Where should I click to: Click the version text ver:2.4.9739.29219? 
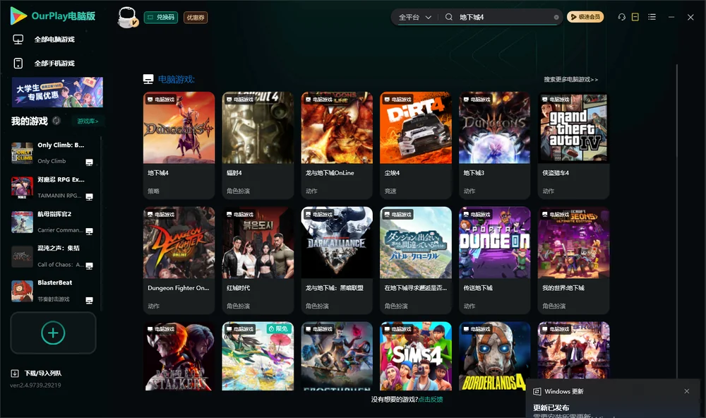coord(35,385)
